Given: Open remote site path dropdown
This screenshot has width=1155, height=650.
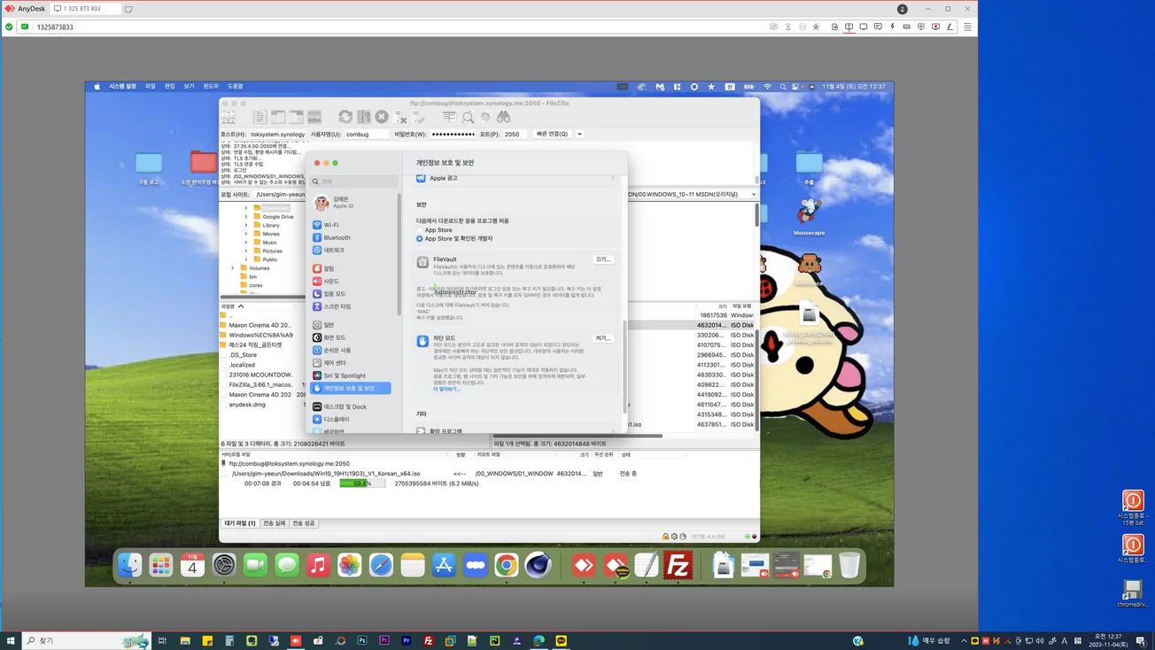Looking at the screenshot, I should pyautogui.click(x=754, y=194).
